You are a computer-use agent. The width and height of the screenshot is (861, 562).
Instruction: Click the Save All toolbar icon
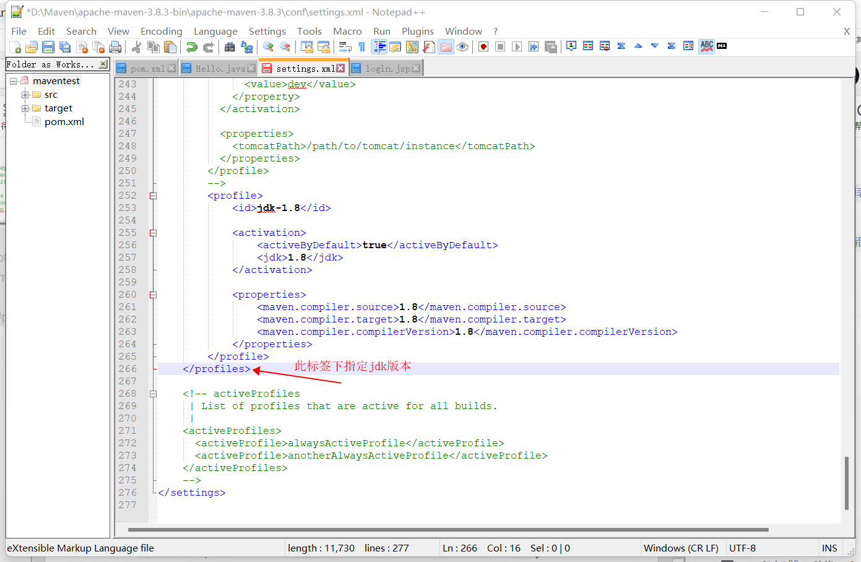(x=65, y=47)
